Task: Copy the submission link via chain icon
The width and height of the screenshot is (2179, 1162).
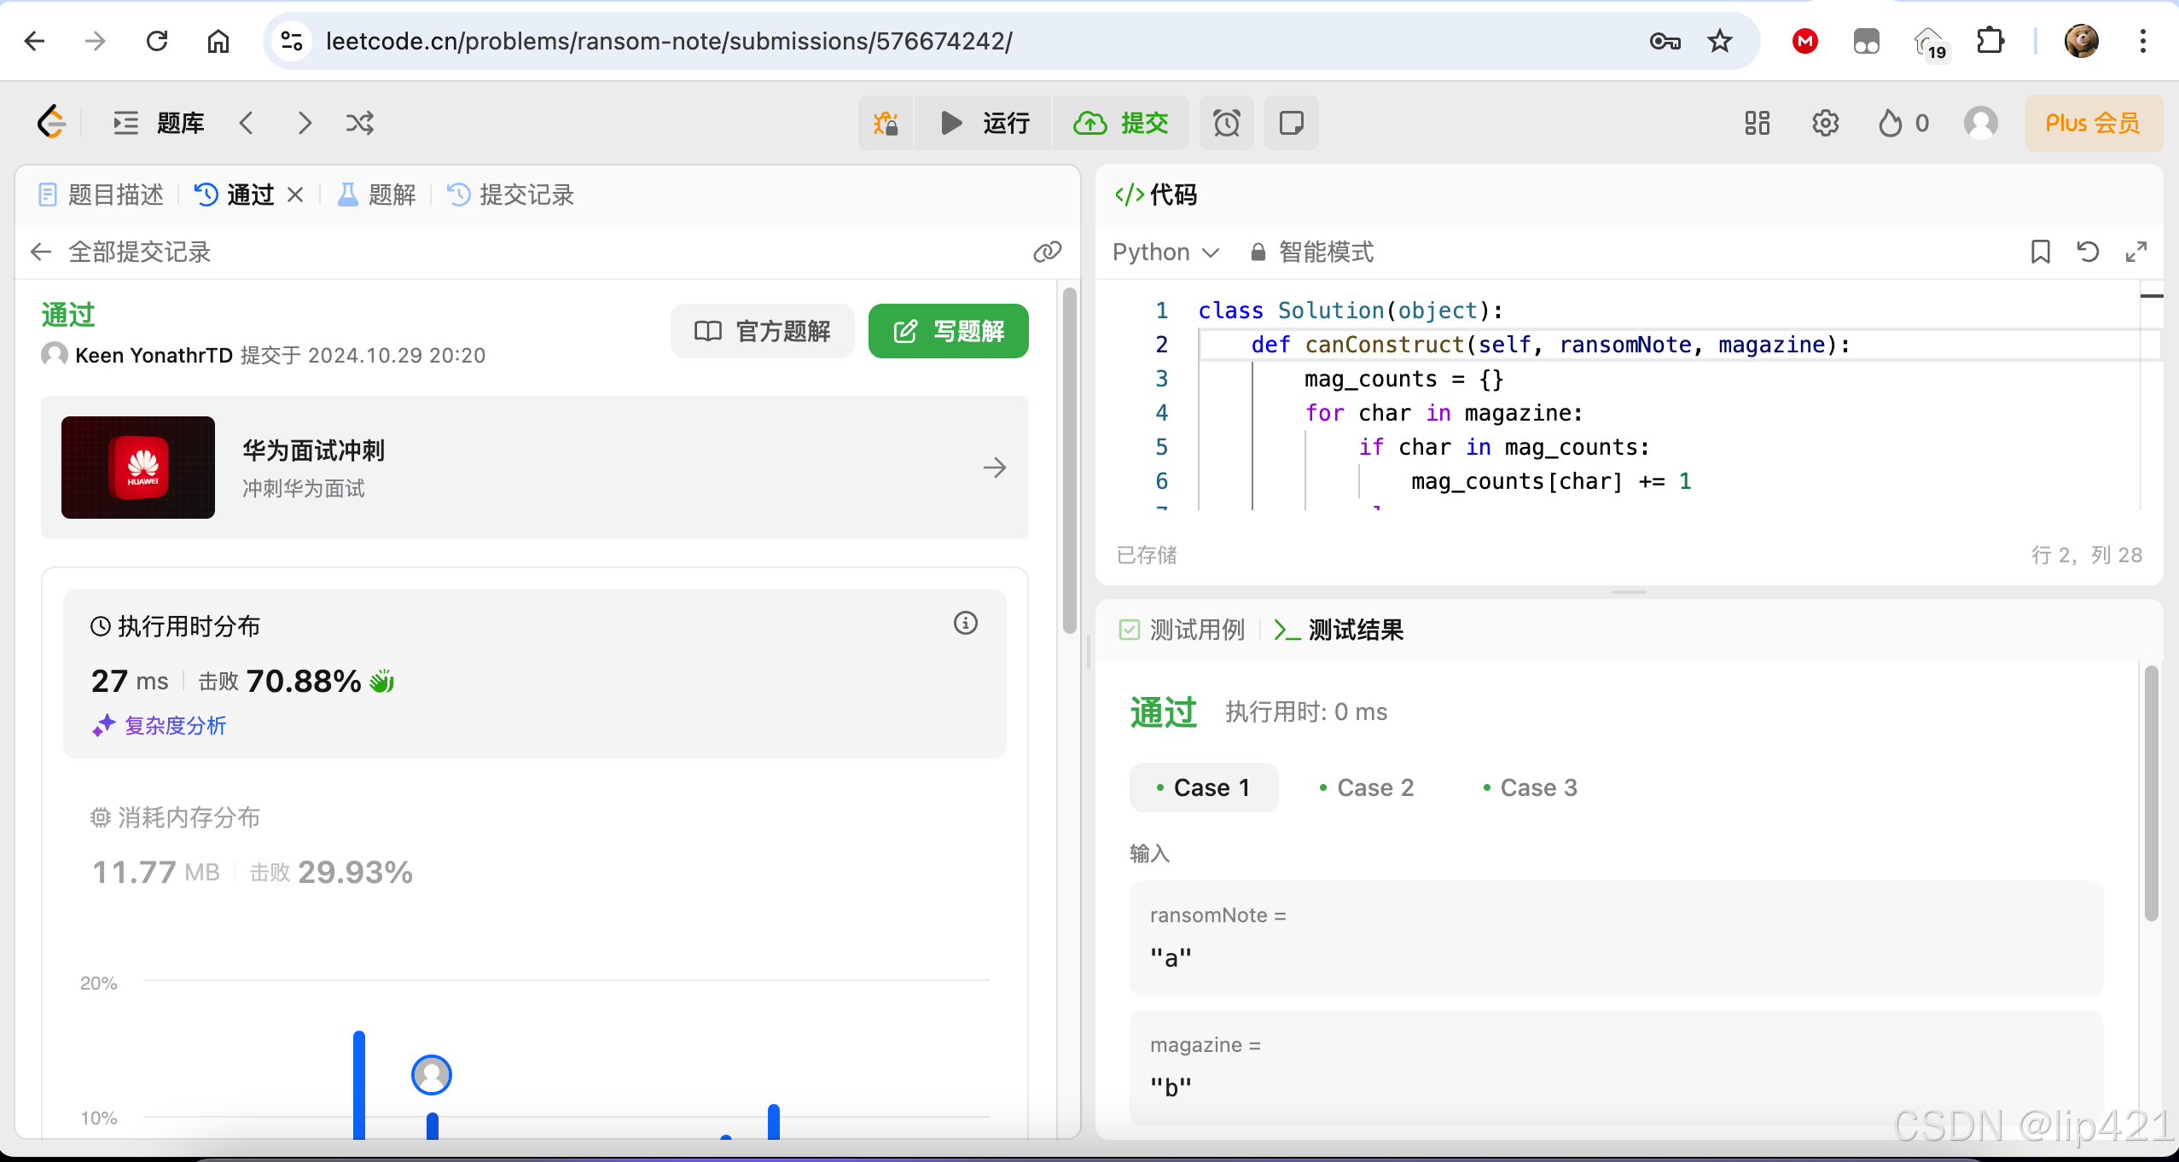Action: tap(1047, 252)
